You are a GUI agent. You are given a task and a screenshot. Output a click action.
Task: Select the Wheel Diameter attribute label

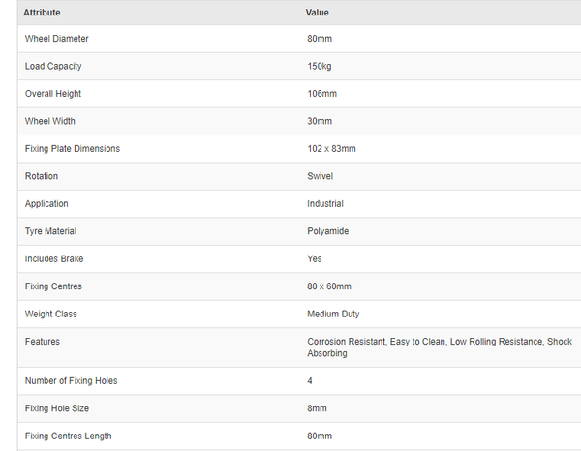[56, 39]
